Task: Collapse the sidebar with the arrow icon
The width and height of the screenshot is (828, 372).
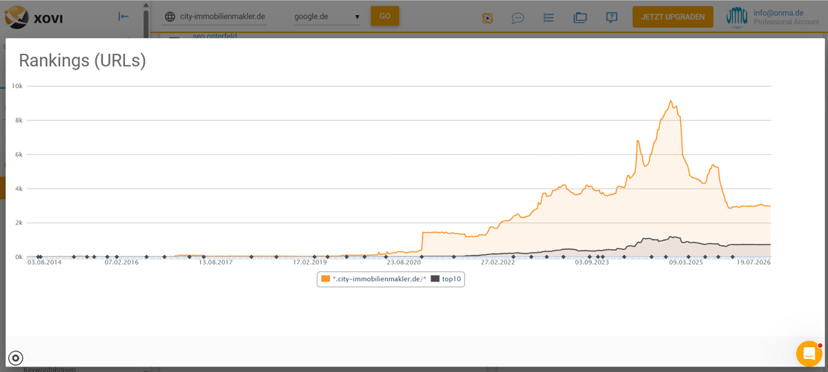Action: pos(124,17)
